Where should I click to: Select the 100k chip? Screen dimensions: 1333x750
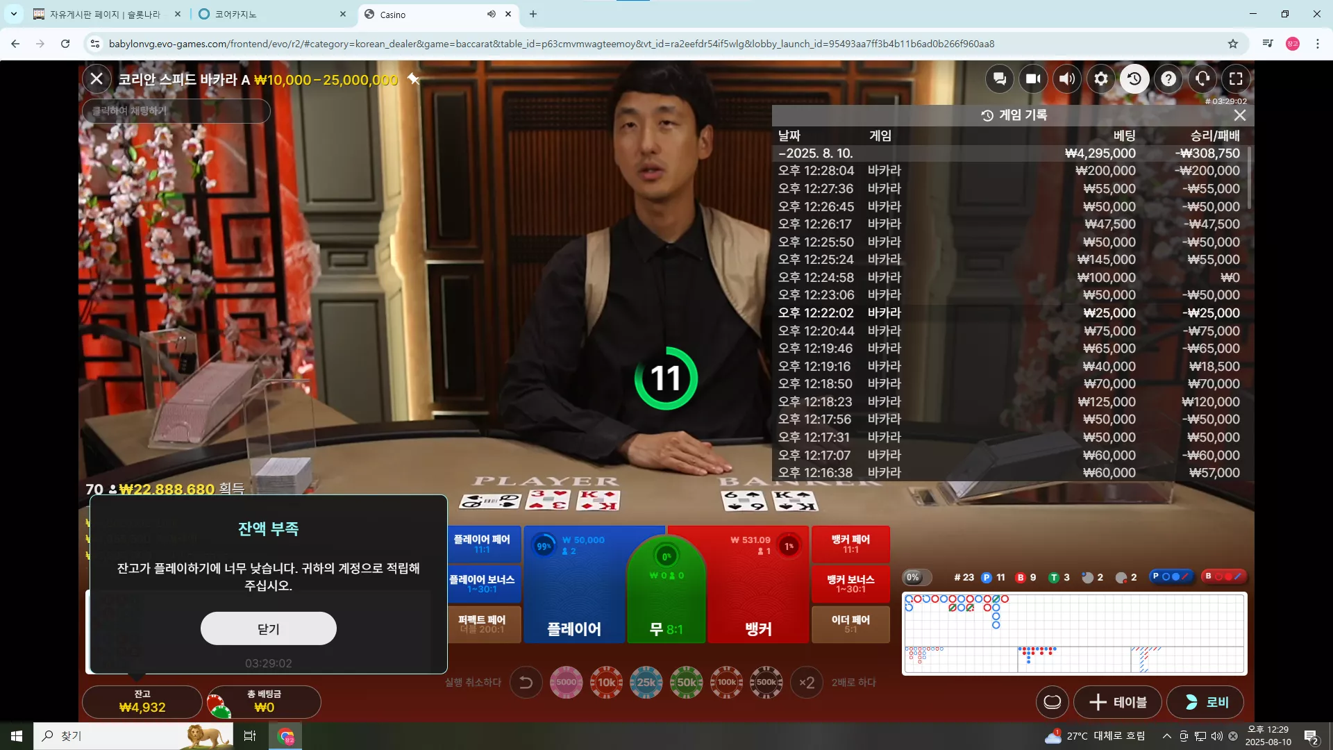click(x=727, y=683)
